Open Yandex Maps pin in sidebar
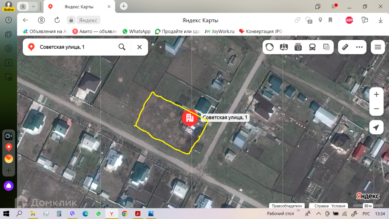This screenshot has height=219, width=389. (9, 147)
